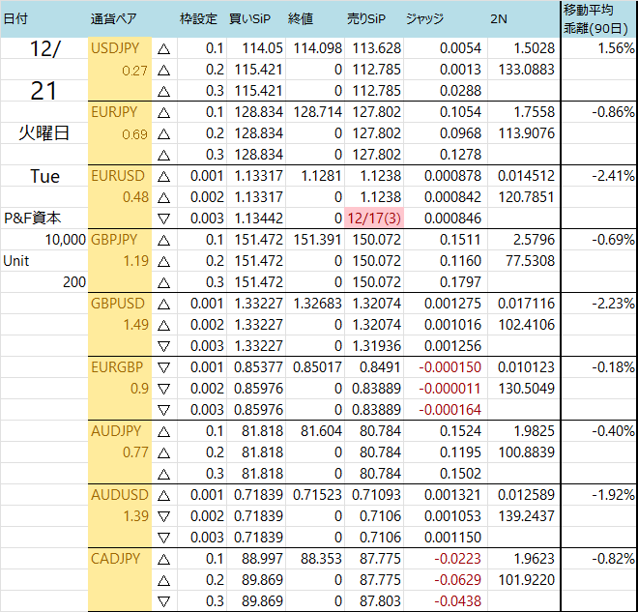Screen dimensions: 638x612
Task: Click the up triangle in GBPJPY 0.1 row
Action: (x=164, y=241)
